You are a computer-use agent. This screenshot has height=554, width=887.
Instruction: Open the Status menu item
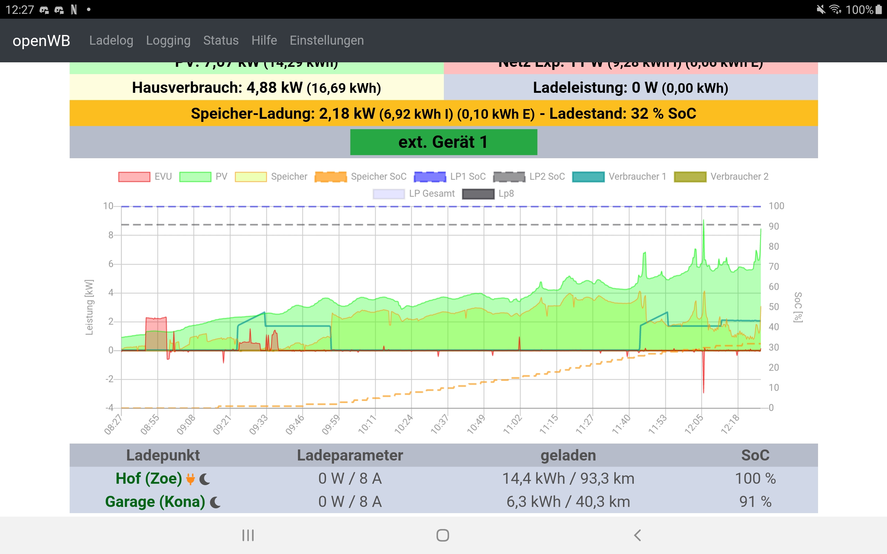tap(221, 40)
